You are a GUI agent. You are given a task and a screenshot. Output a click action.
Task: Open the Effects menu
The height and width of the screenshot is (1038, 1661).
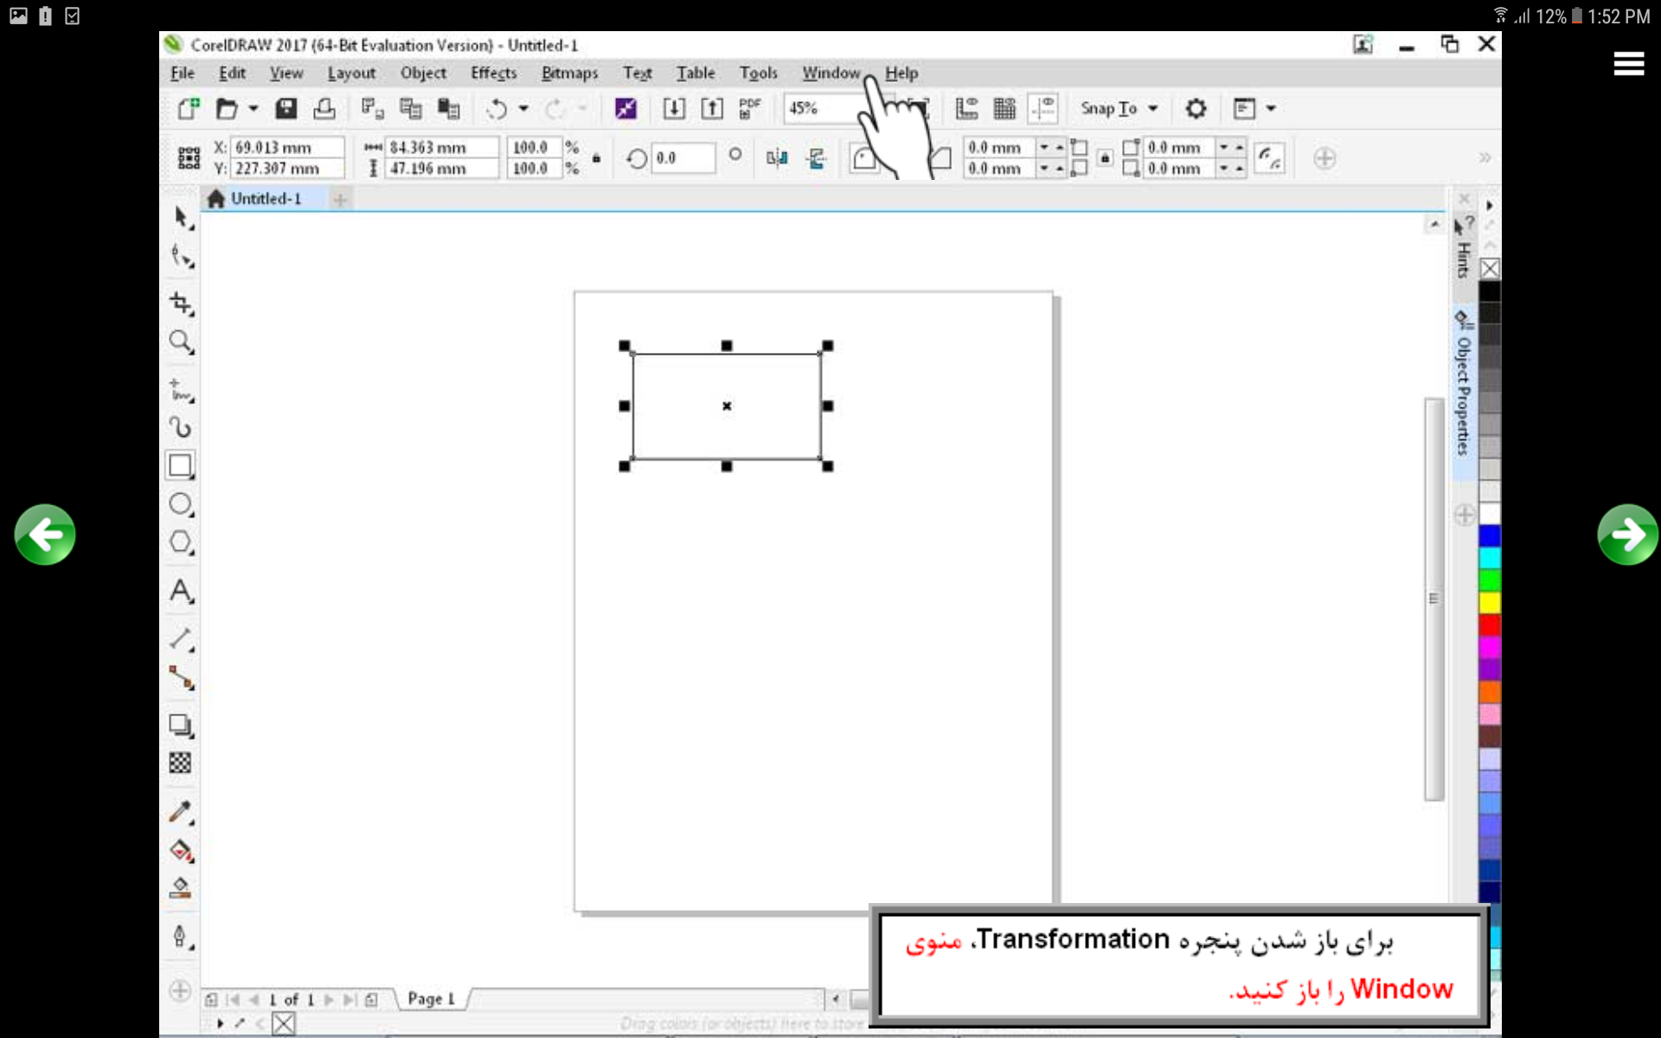(x=493, y=74)
